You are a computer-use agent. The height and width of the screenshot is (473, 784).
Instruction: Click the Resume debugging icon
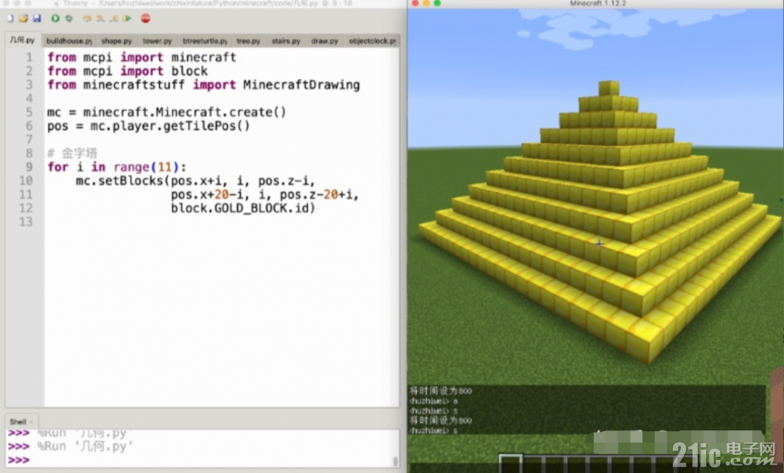coord(127,18)
